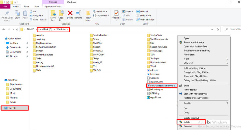The image size is (241, 130).
Task: Switch to the Share ribbon tab
Action: click(26, 7)
